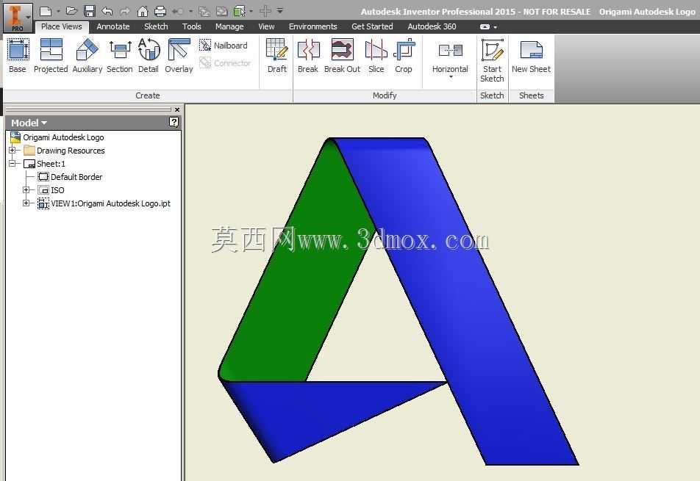Select the Slice tool
This screenshot has height=481, width=700.
pyautogui.click(x=376, y=55)
